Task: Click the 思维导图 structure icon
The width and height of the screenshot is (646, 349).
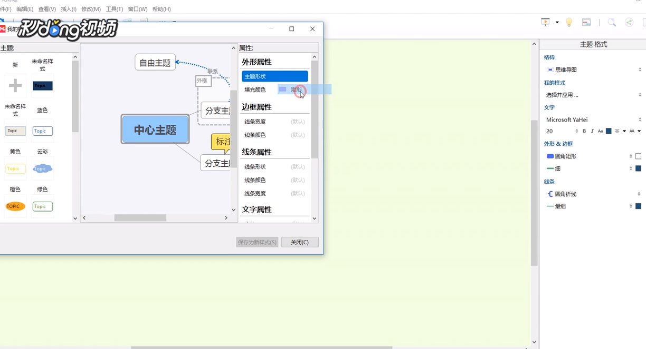Action: coord(549,68)
